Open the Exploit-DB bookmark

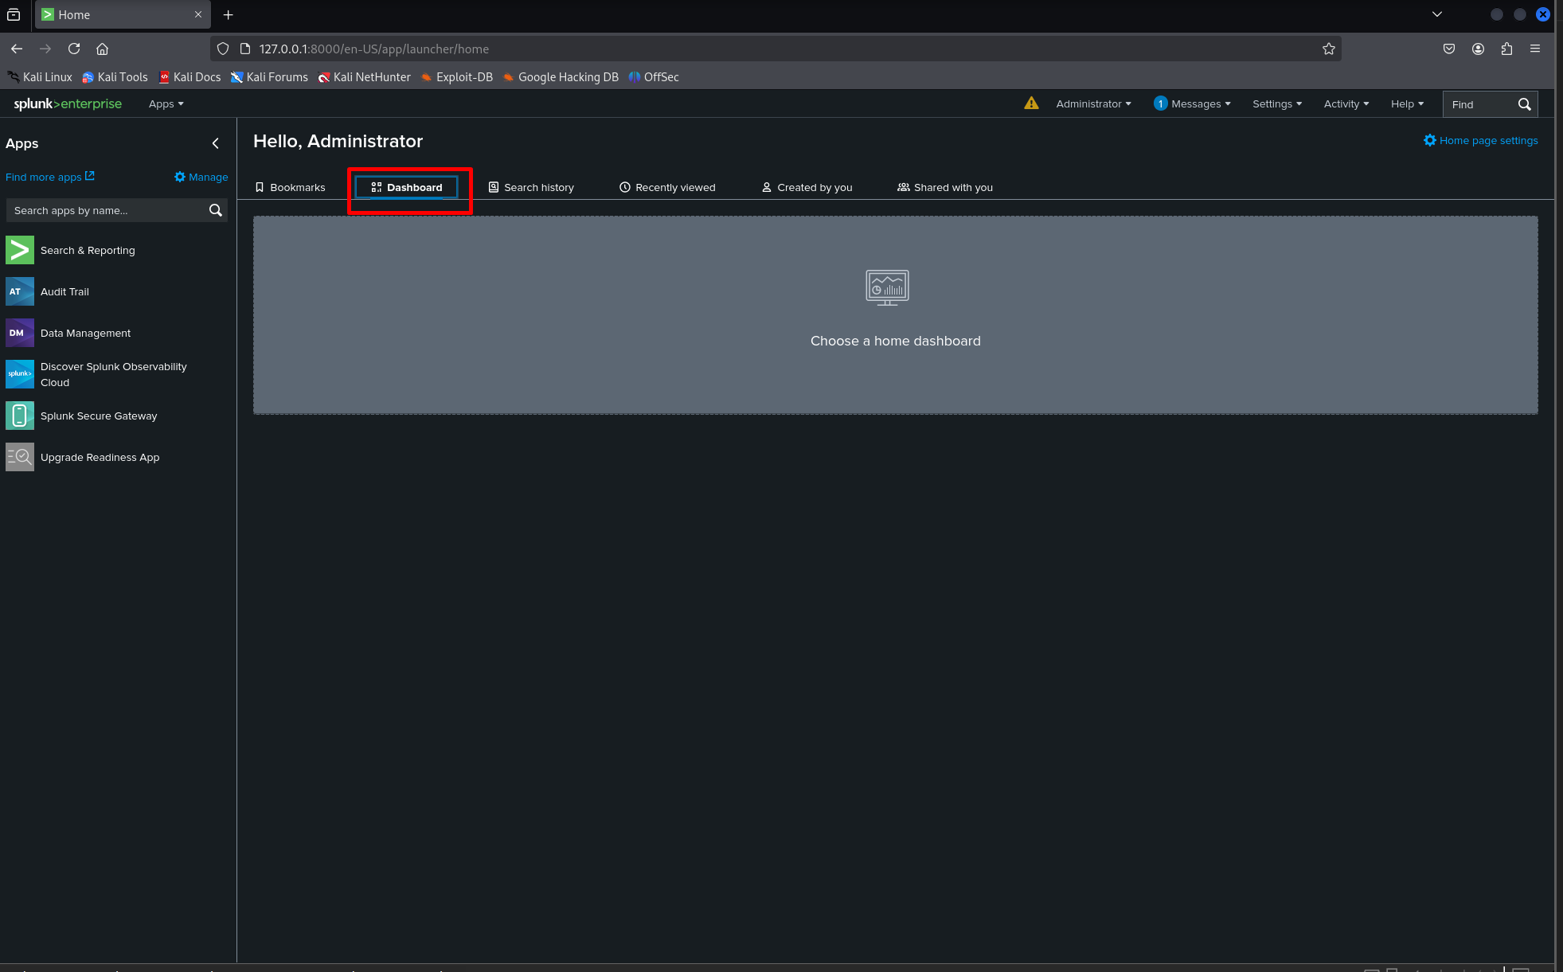point(464,77)
